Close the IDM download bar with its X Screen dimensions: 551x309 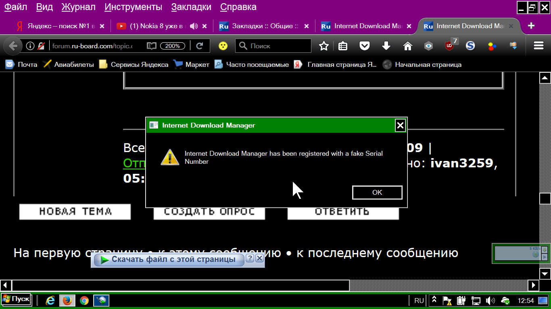click(x=260, y=258)
